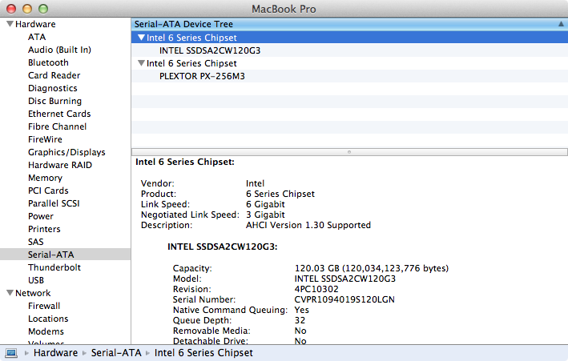Click Serial-ATA in the bottom path bar
Viewport: 568px width, 361px height.
point(116,353)
